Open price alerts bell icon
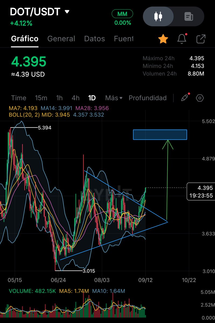The width and height of the screenshot is (215, 323). point(182,39)
